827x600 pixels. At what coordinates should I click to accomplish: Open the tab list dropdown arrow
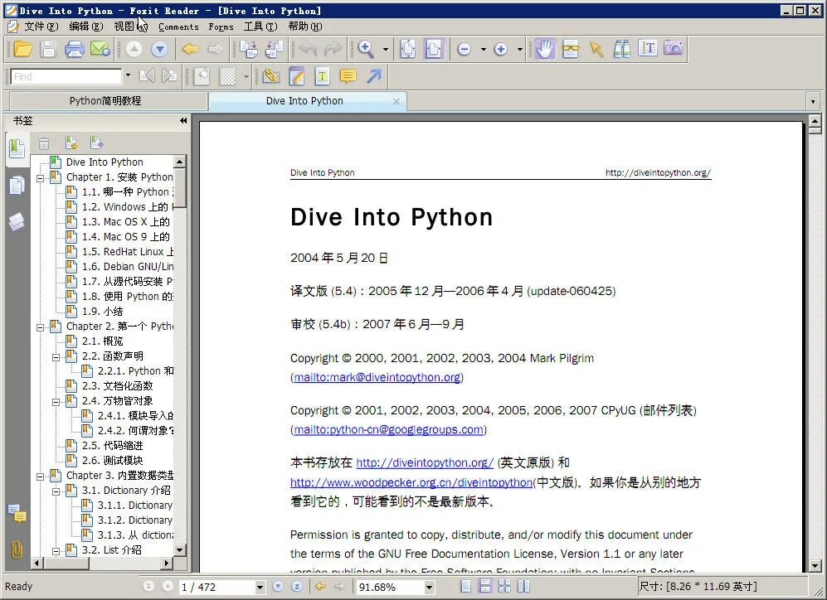click(813, 101)
